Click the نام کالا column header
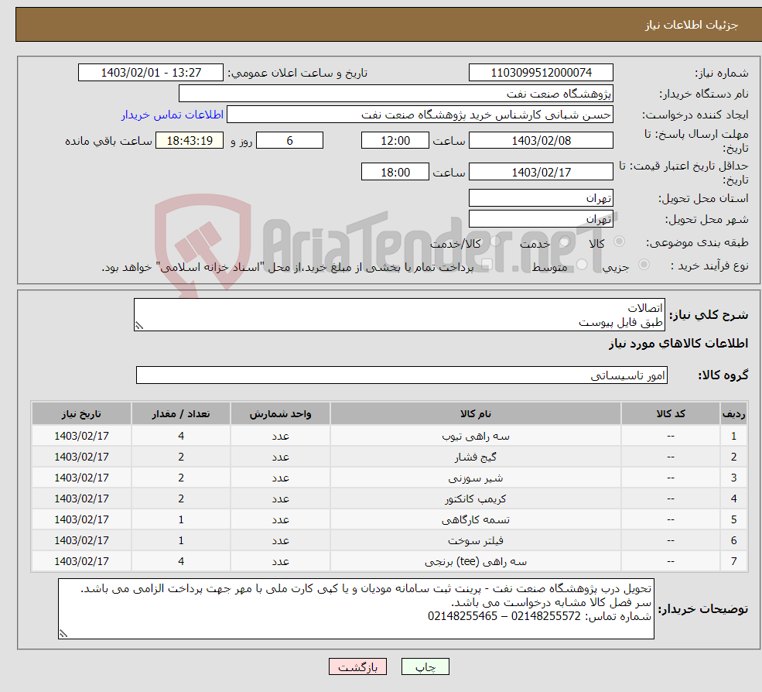The image size is (762, 692). coord(476,414)
